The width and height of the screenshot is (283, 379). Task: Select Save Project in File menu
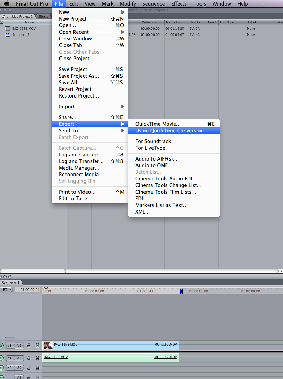[x=89, y=69]
